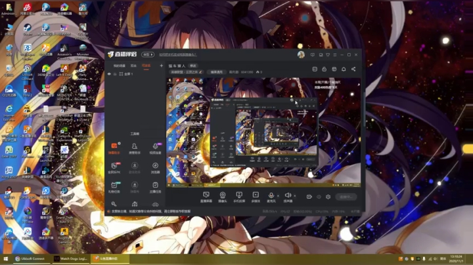Screen dimensions: 473x265
Task: Toggle visibility eye of the full-screen source
Action: pyautogui.click(x=109, y=73)
